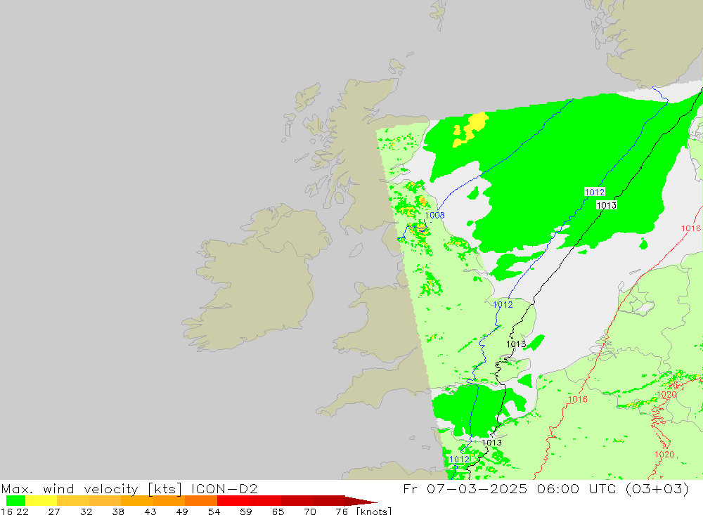Click the green 16–22 knots legend swatch
Viewport: 703px width, 515px height.
[15, 501]
